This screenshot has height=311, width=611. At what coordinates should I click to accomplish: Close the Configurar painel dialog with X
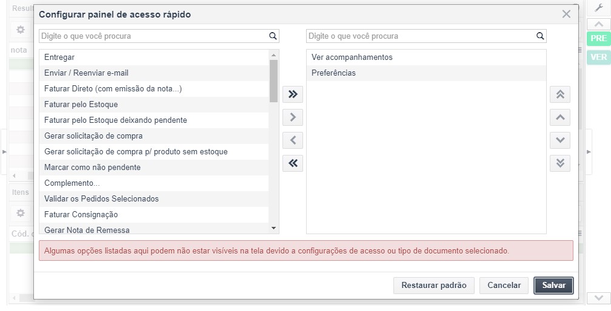coord(566,15)
